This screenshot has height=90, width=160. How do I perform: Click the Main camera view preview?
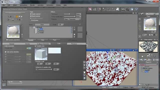tap(148, 47)
